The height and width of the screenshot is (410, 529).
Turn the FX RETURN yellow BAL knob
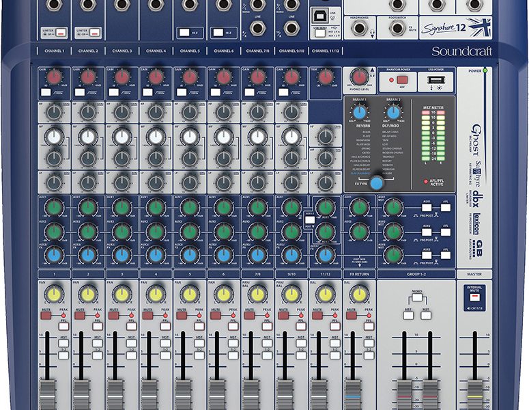coord(359,294)
